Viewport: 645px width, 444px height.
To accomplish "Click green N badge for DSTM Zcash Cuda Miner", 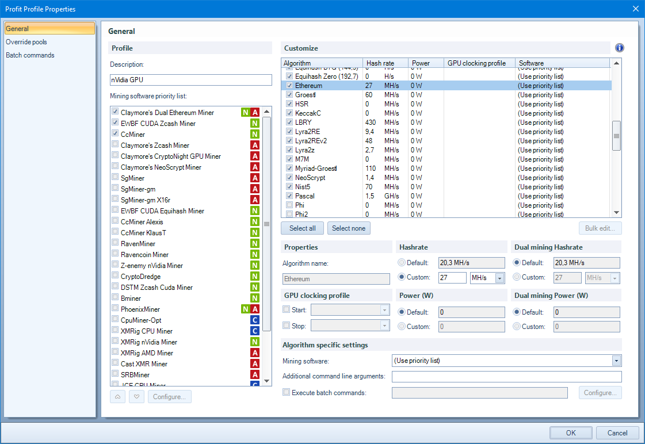I will coord(255,288).
